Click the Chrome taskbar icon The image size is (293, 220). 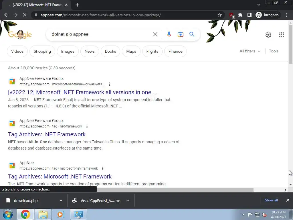pyautogui.click(x=25, y=214)
